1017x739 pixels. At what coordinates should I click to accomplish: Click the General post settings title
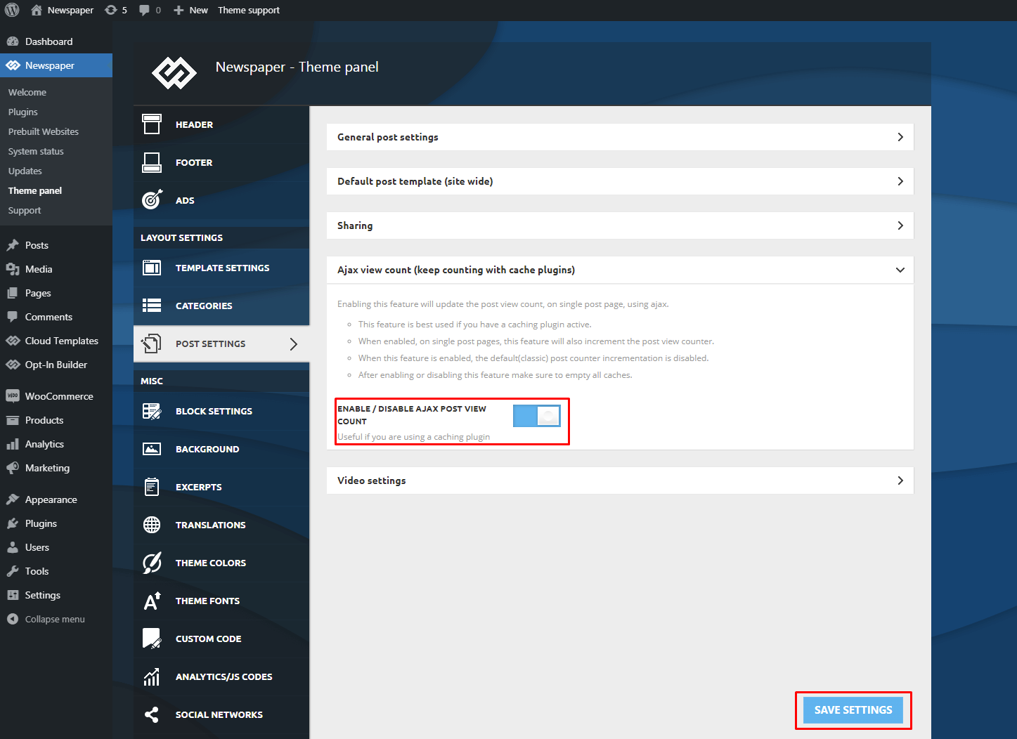click(x=388, y=137)
